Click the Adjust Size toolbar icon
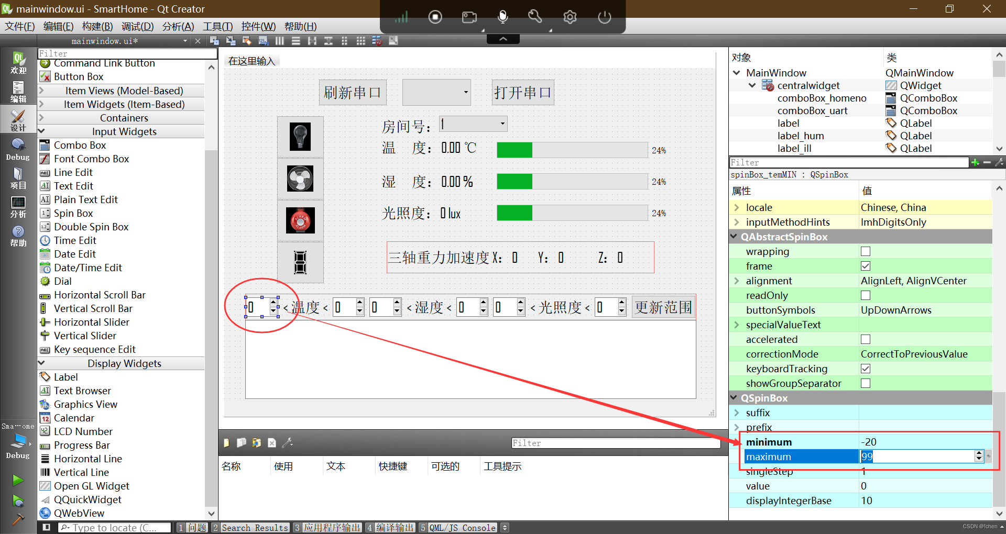 click(x=393, y=41)
